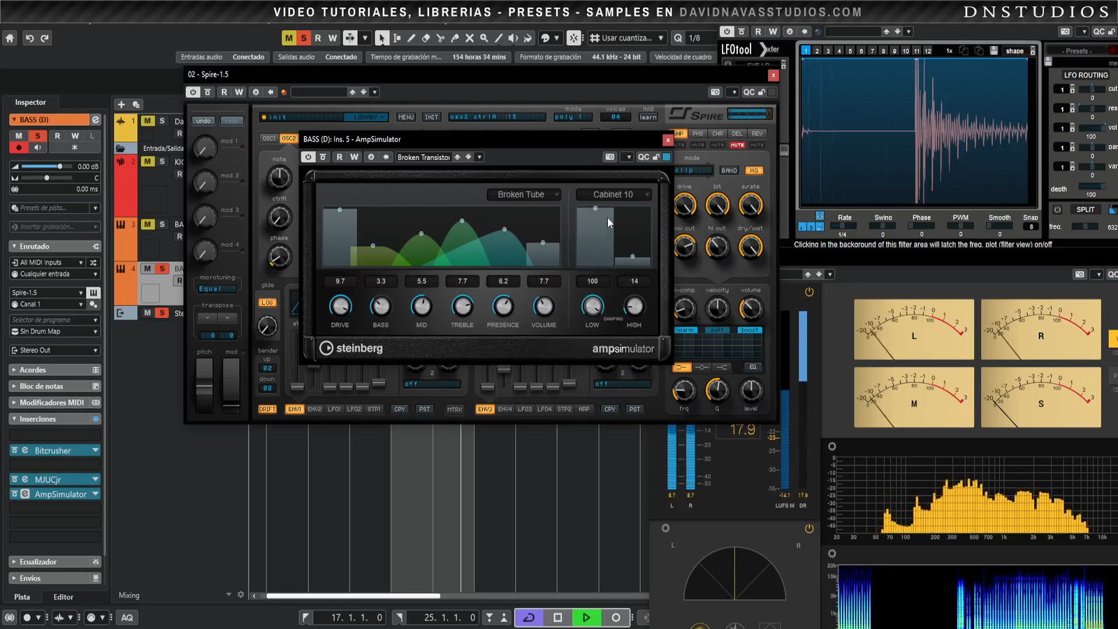This screenshot has width=1118, height=629.
Task: Open the Spire MENU button
Action: [x=406, y=117]
